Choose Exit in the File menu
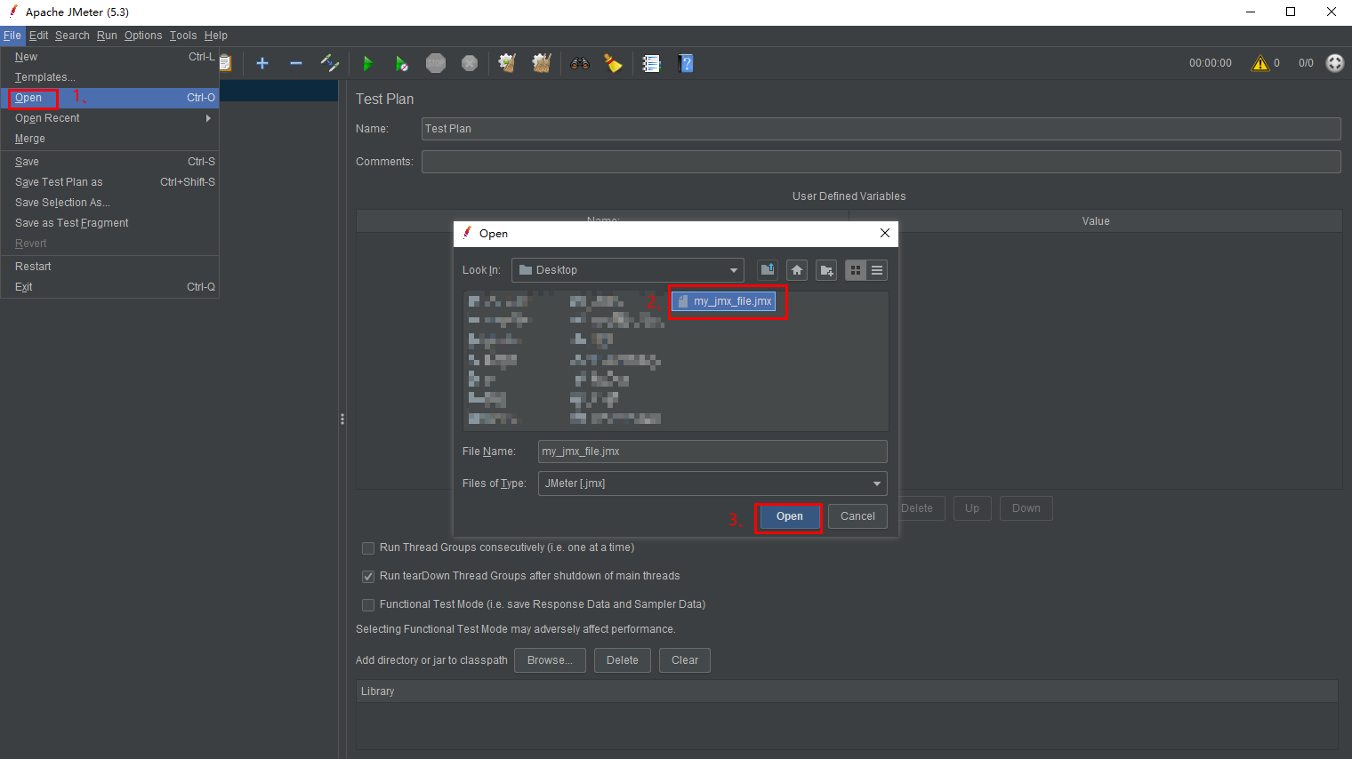1352x759 pixels. click(110, 287)
